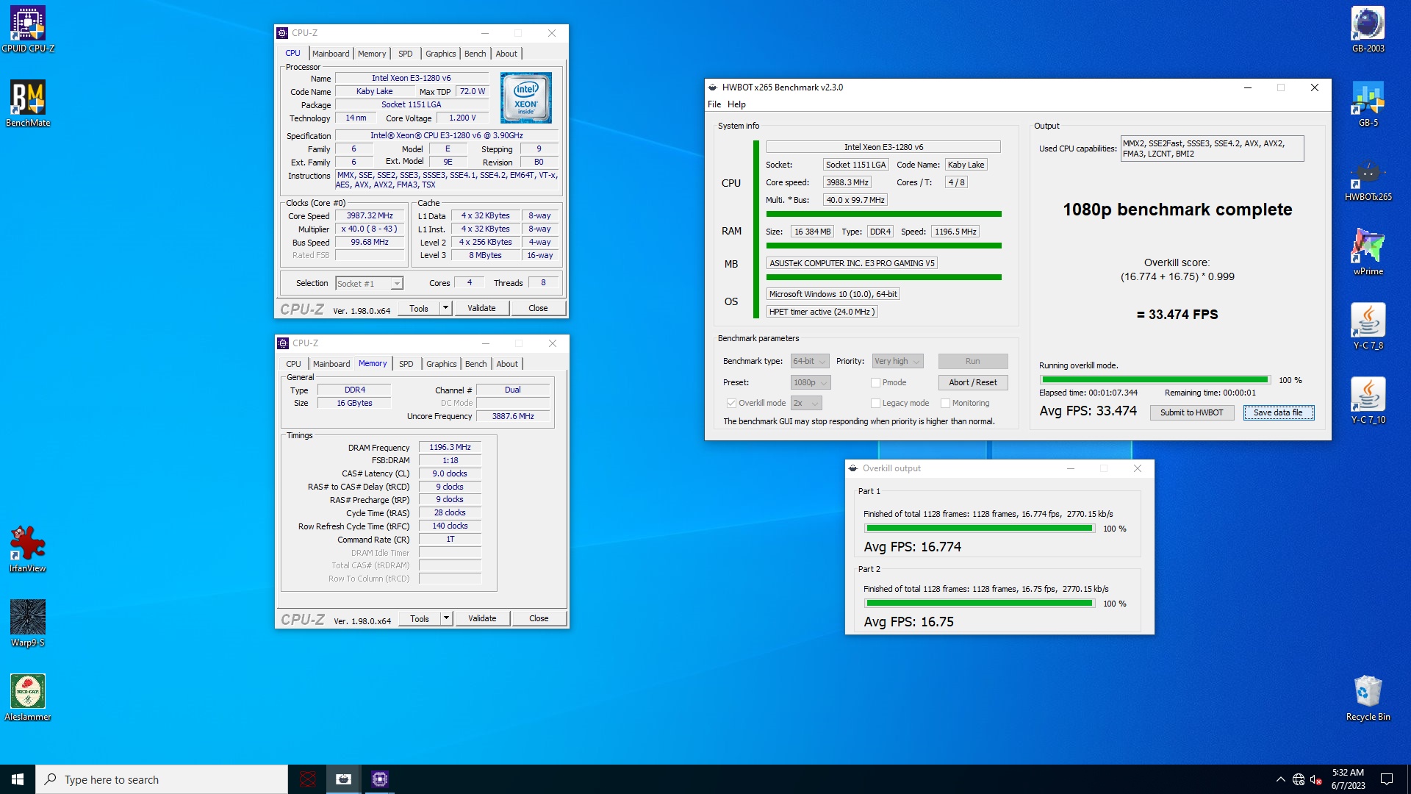The image size is (1411, 794).
Task: Click Uncore Frequency value 3887.6 MHz
Action: tap(513, 416)
